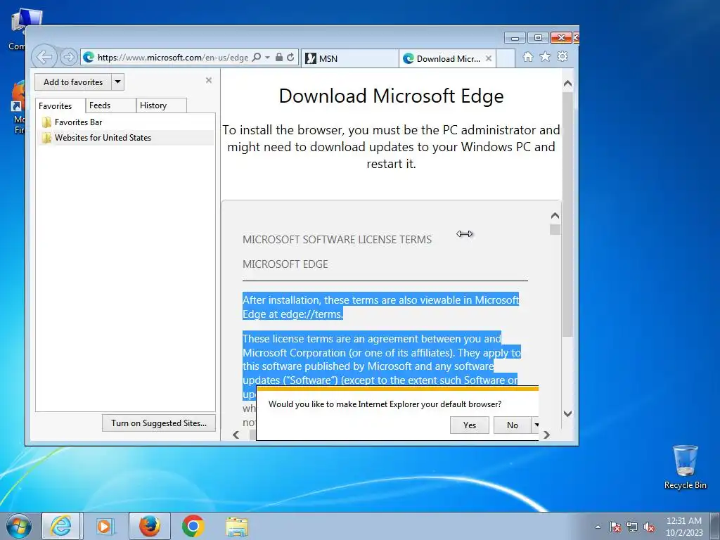This screenshot has height=540, width=720.
Task: Open Websites for United States folder
Action: tap(125, 138)
